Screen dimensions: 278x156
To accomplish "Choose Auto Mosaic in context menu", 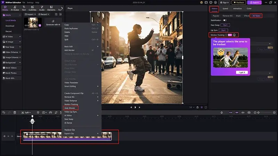I will click(x=70, y=108).
